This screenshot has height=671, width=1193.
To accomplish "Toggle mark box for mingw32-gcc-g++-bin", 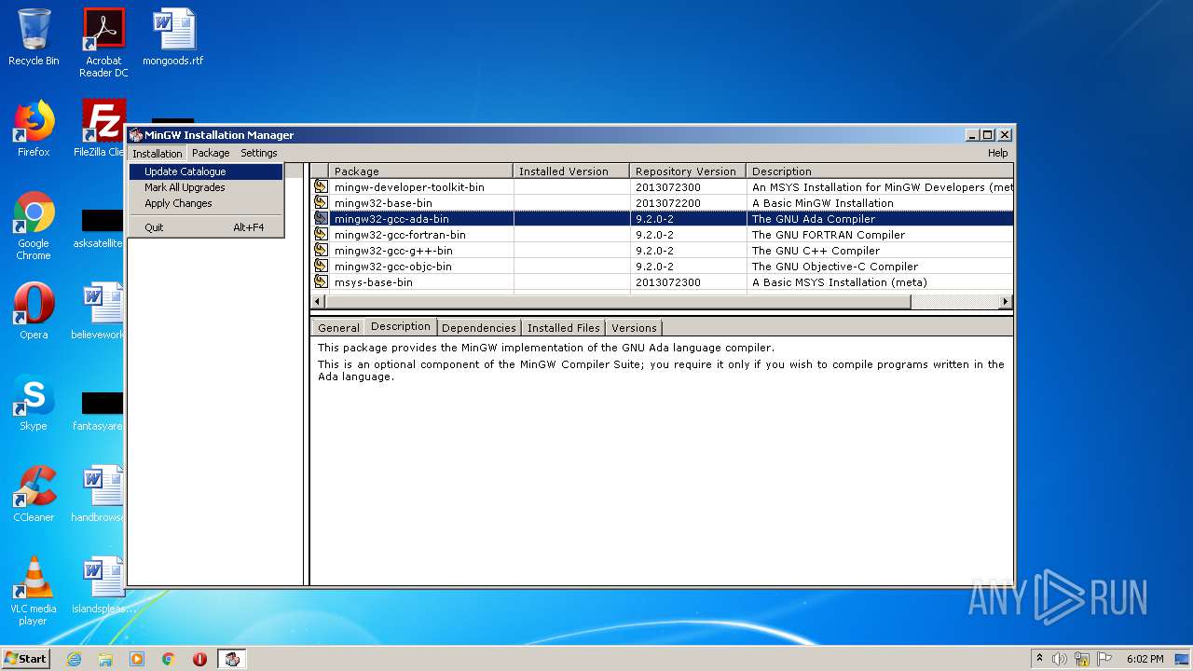I will coord(321,251).
